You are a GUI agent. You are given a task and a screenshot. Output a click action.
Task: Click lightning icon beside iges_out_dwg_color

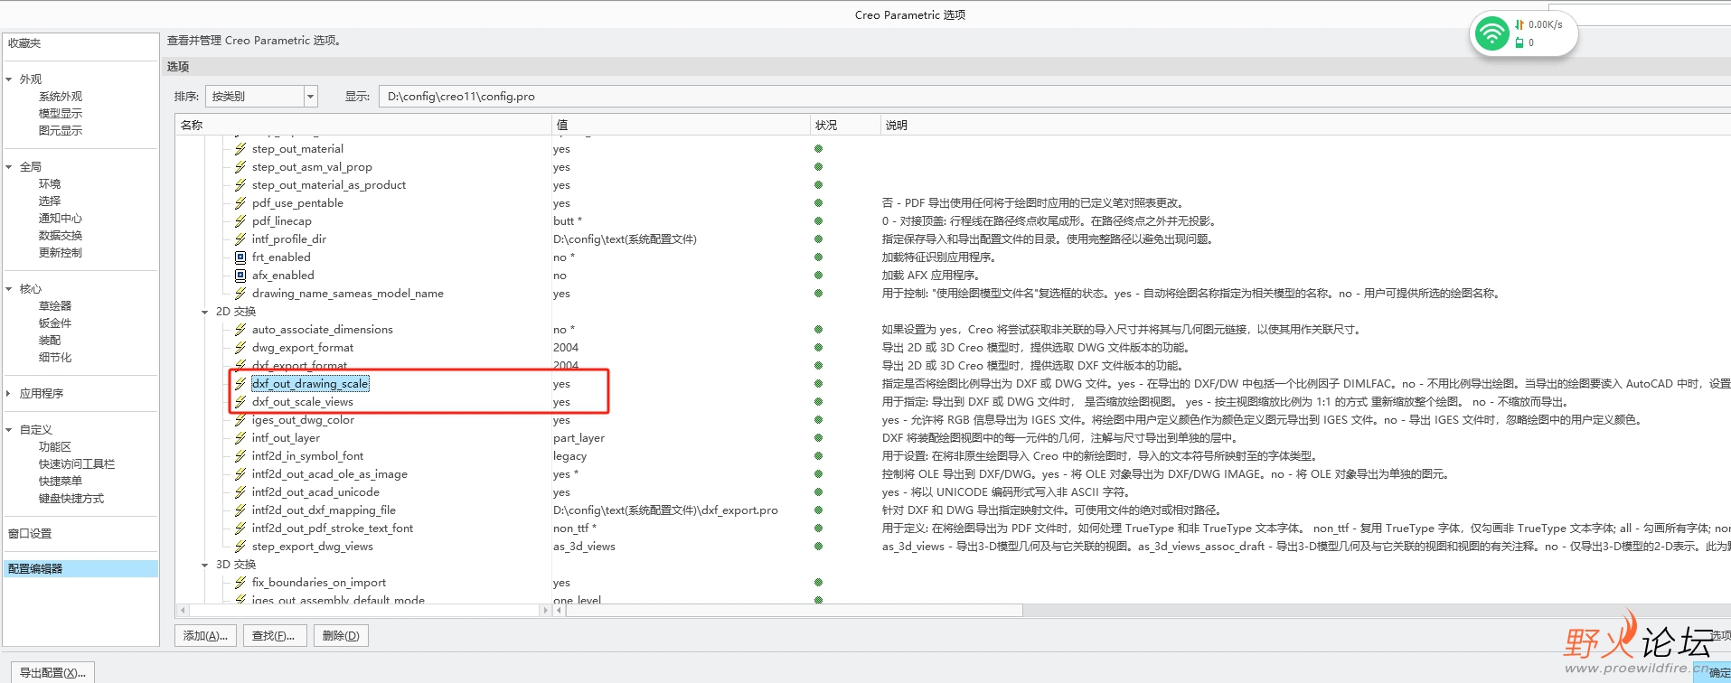tap(240, 420)
